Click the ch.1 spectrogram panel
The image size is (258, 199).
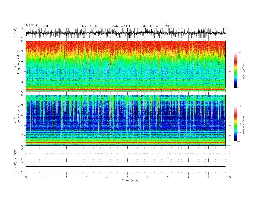click(x=125, y=66)
